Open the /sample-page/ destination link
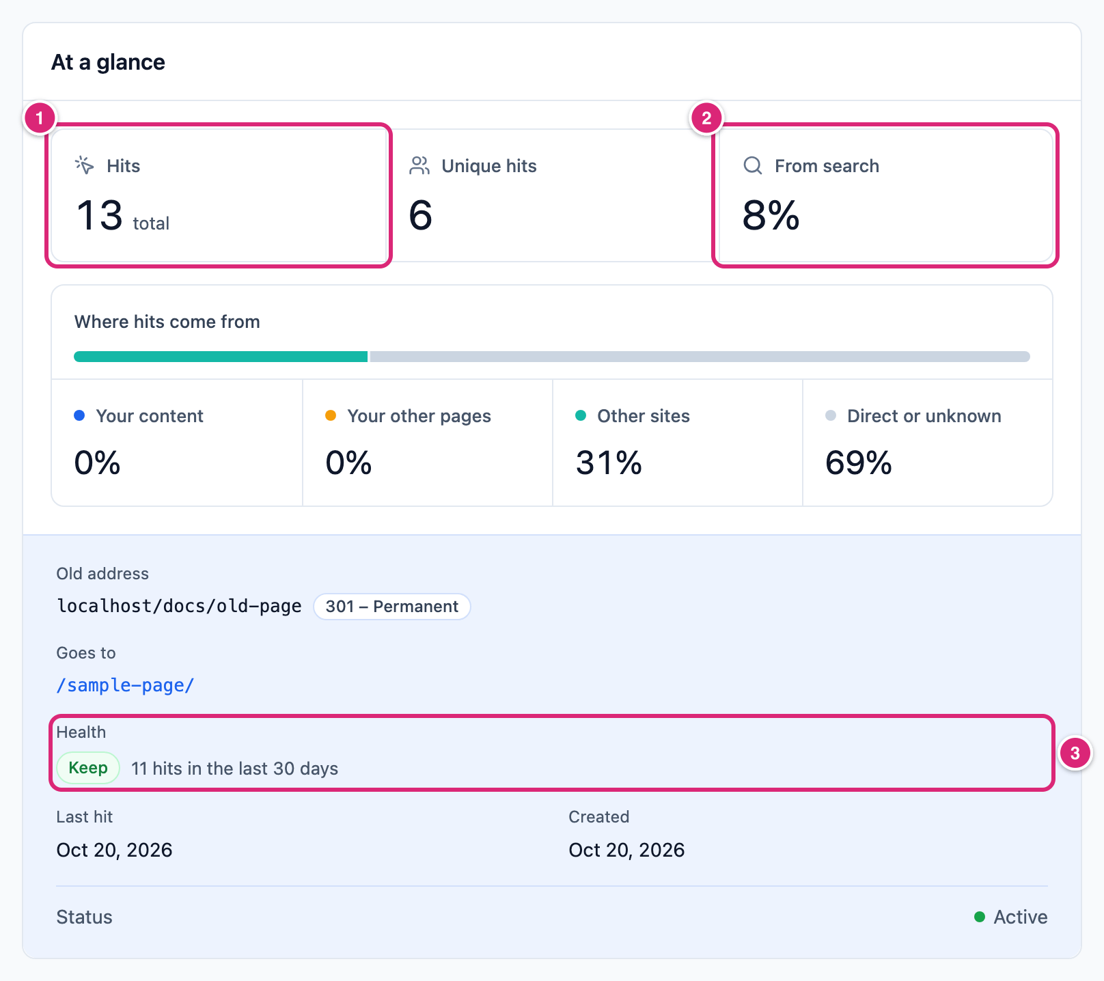This screenshot has width=1104, height=981. [126, 685]
